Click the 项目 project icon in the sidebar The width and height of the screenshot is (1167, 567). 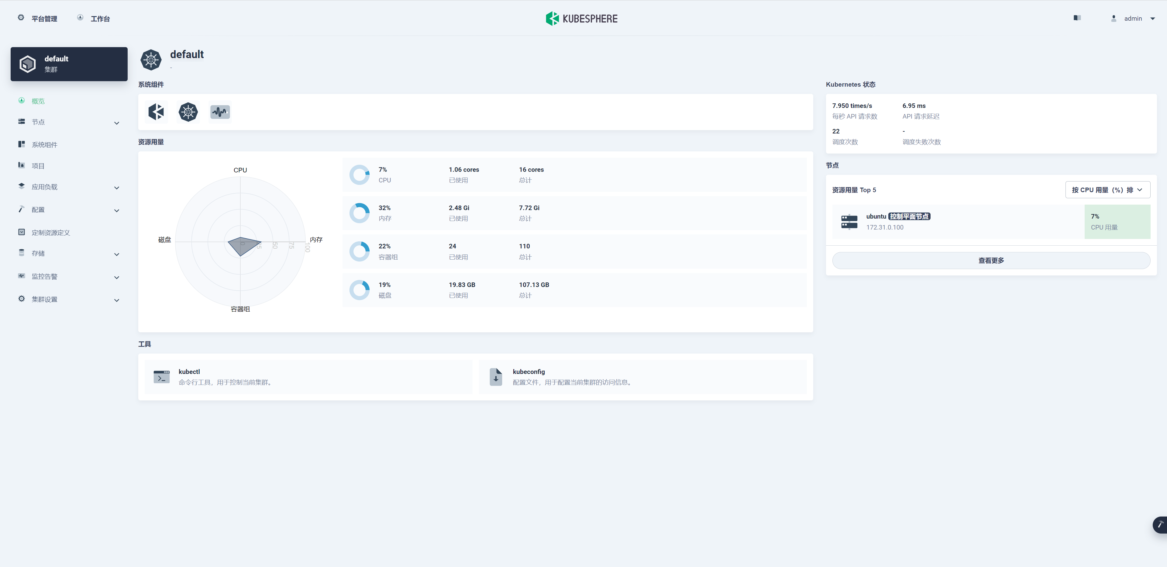click(x=21, y=165)
